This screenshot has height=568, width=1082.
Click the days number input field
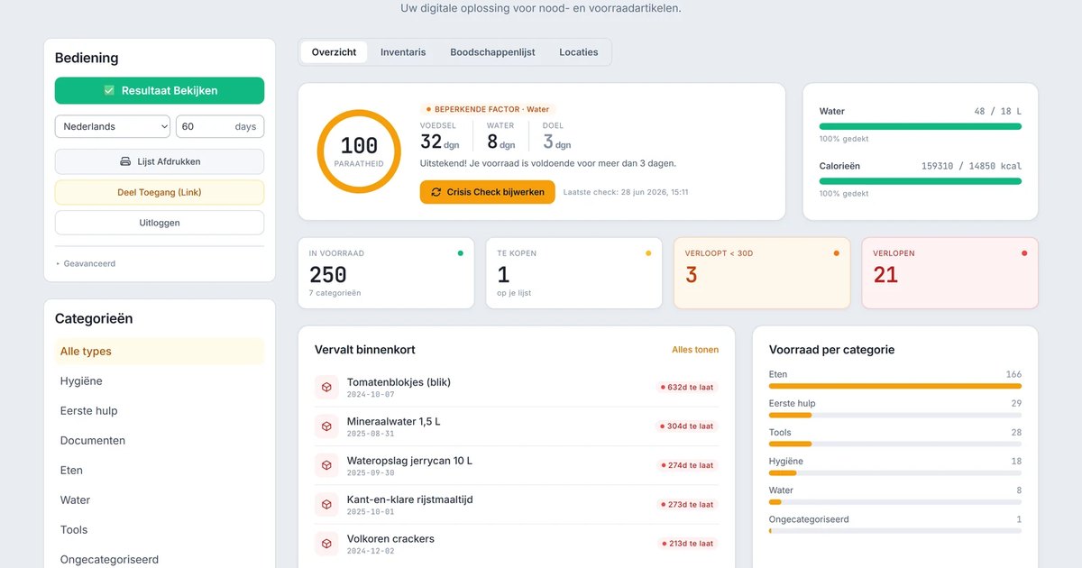pyautogui.click(x=220, y=126)
